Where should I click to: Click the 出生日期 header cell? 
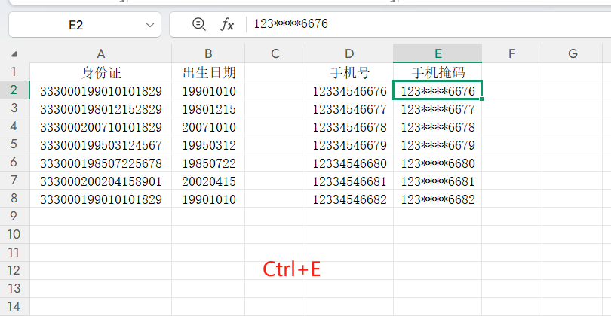(209, 73)
